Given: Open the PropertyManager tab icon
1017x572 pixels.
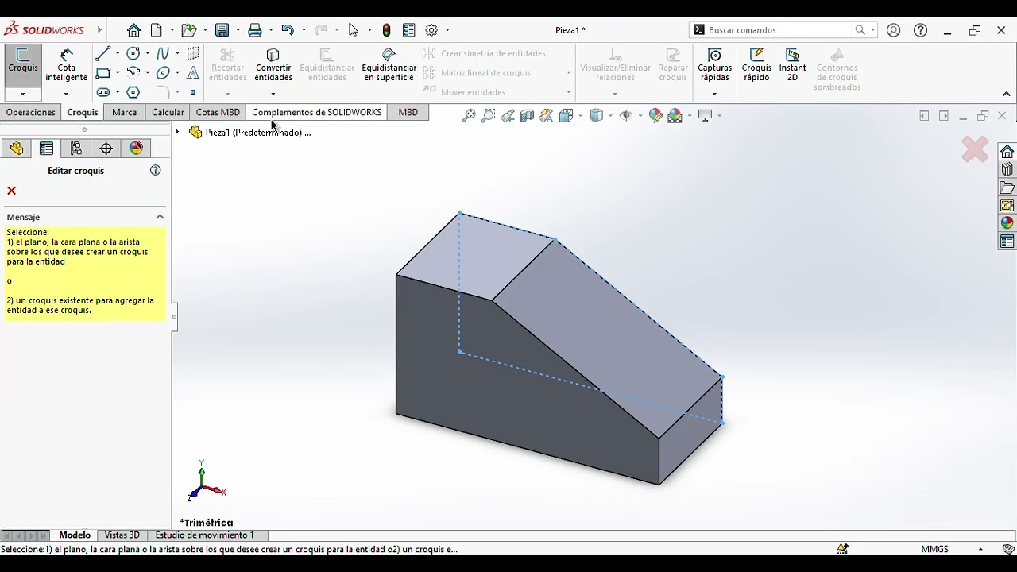Looking at the screenshot, I should [x=46, y=149].
